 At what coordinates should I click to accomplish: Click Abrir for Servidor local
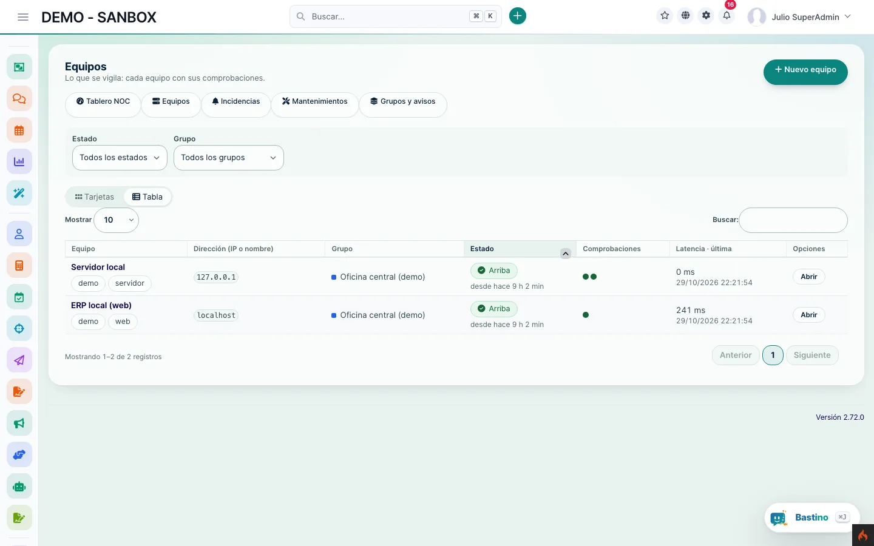click(x=809, y=277)
